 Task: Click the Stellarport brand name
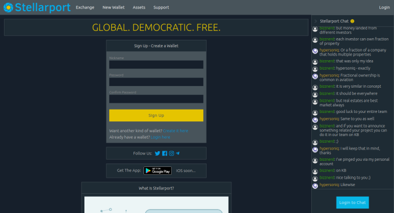coord(43,7)
